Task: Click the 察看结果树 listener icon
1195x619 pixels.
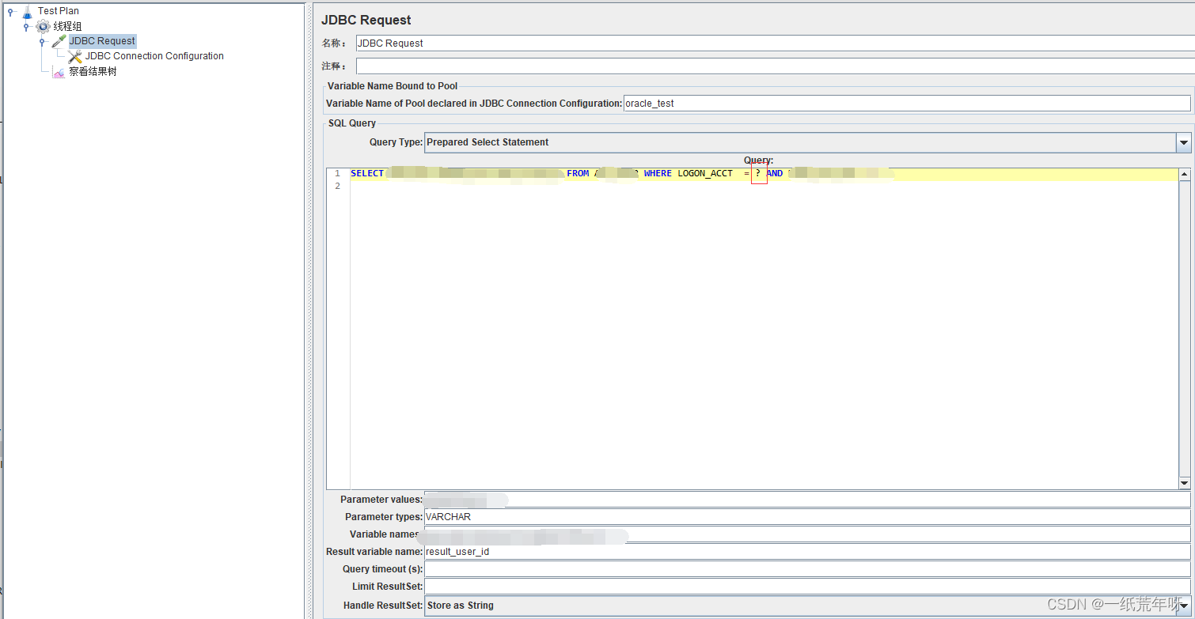Action: [x=59, y=72]
